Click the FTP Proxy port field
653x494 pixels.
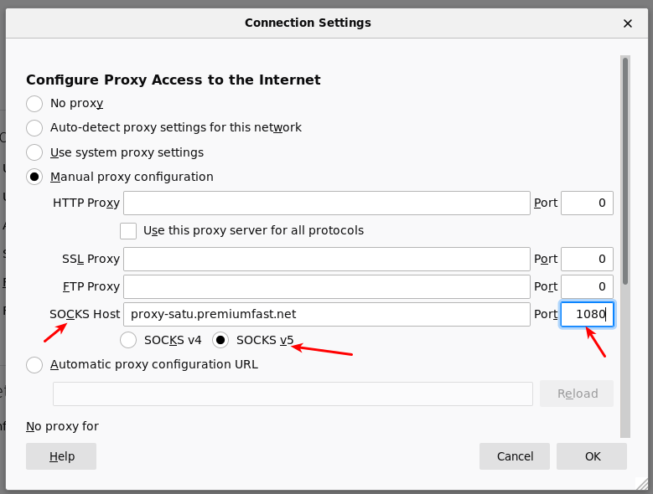click(x=587, y=286)
